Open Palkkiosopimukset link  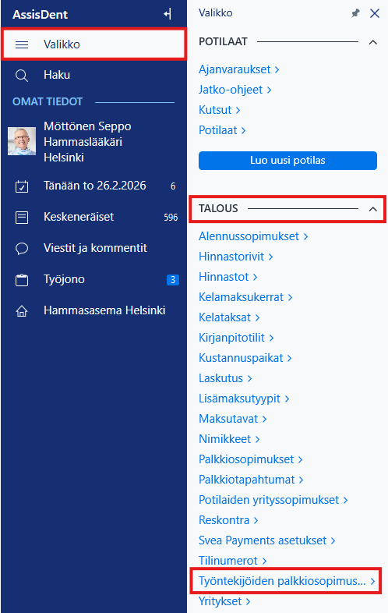[250, 459]
